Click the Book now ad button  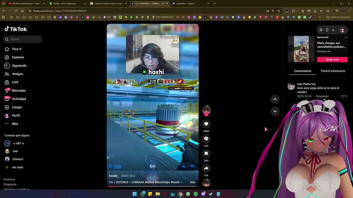coord(332,59)
